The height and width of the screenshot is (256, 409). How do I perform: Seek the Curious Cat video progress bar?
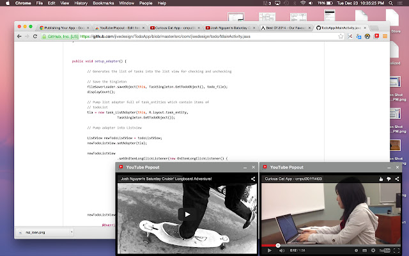click(331, 245)
